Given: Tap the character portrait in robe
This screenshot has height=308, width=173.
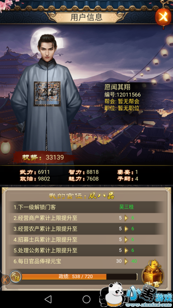Looking at the screenshot, I should tap(46, 96).
